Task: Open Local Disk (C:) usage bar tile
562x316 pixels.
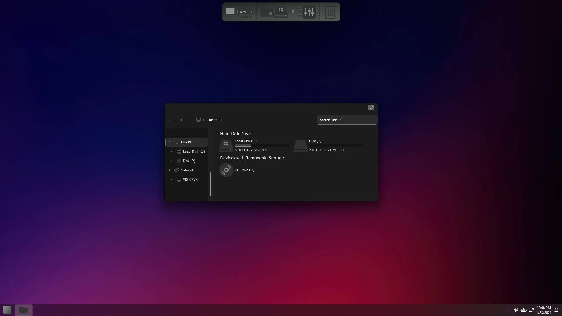Action: pyautogui.click(x=254, y=145)
